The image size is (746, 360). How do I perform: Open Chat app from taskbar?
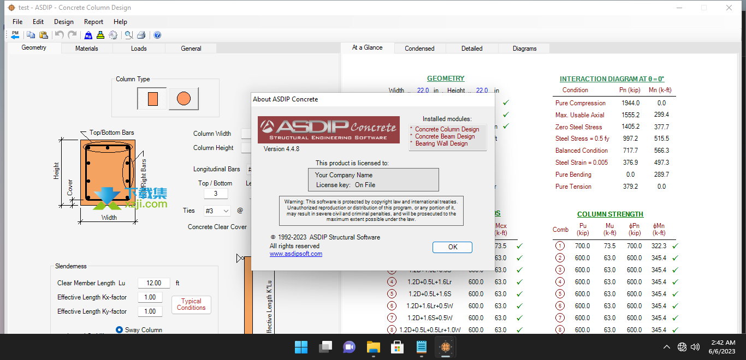pyautogui.click(x=350, y=347)
